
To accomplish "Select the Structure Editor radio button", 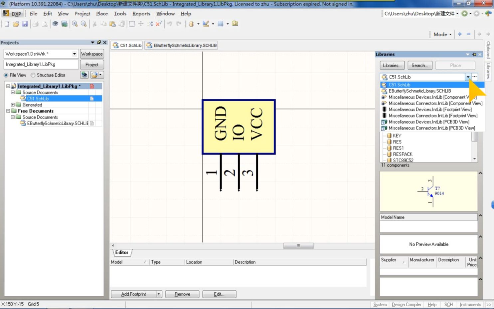I will click(x=33, y=75).
